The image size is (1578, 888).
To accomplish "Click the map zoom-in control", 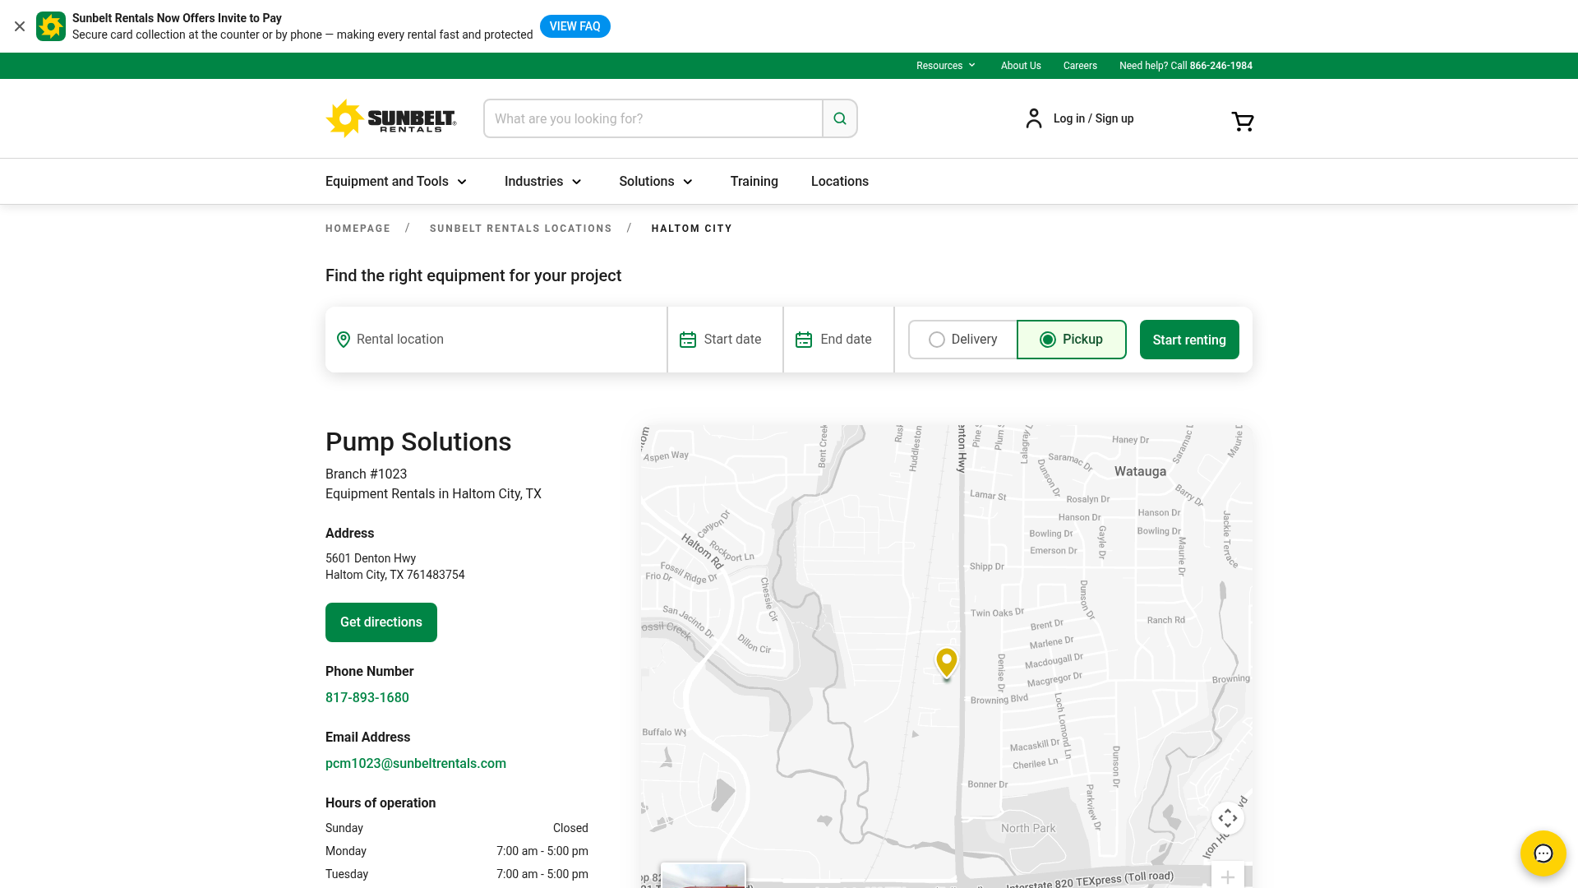I will (x=1228, y=876).
